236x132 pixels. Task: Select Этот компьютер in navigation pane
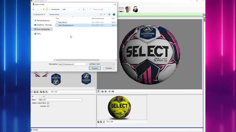coord(42,29)
